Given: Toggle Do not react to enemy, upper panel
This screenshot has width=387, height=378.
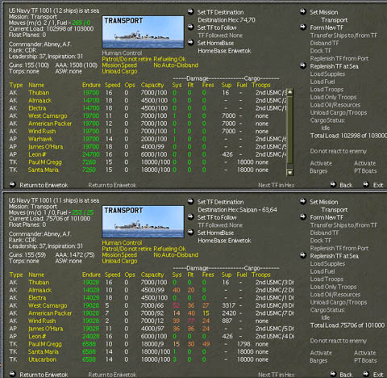Looking at the screenshot, I should [339, 151].
